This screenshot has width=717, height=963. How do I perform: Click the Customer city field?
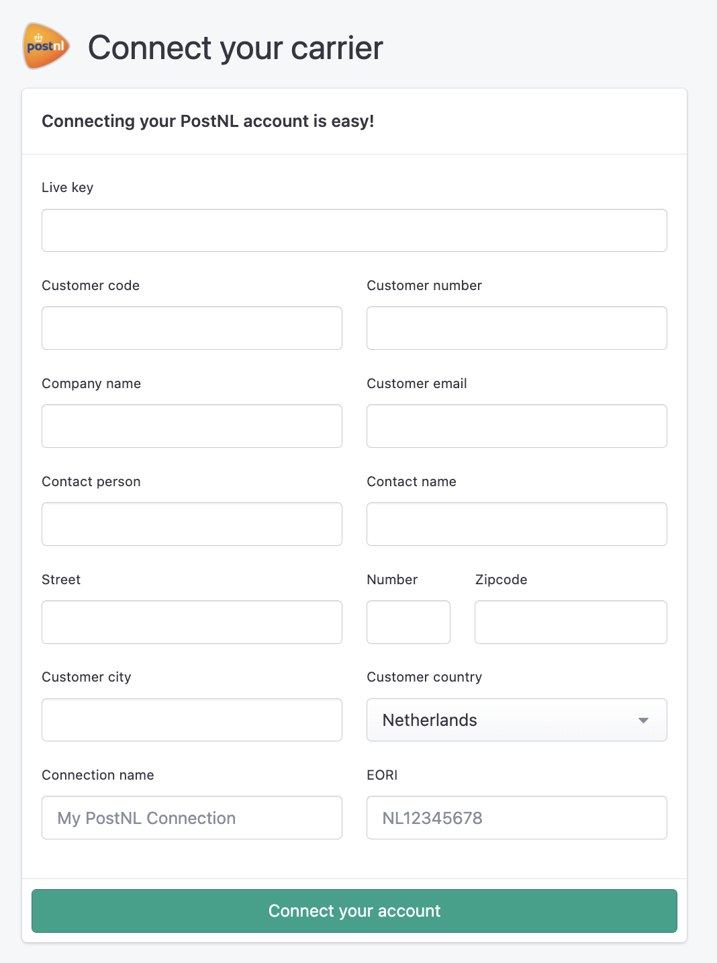tap(192, 720)
